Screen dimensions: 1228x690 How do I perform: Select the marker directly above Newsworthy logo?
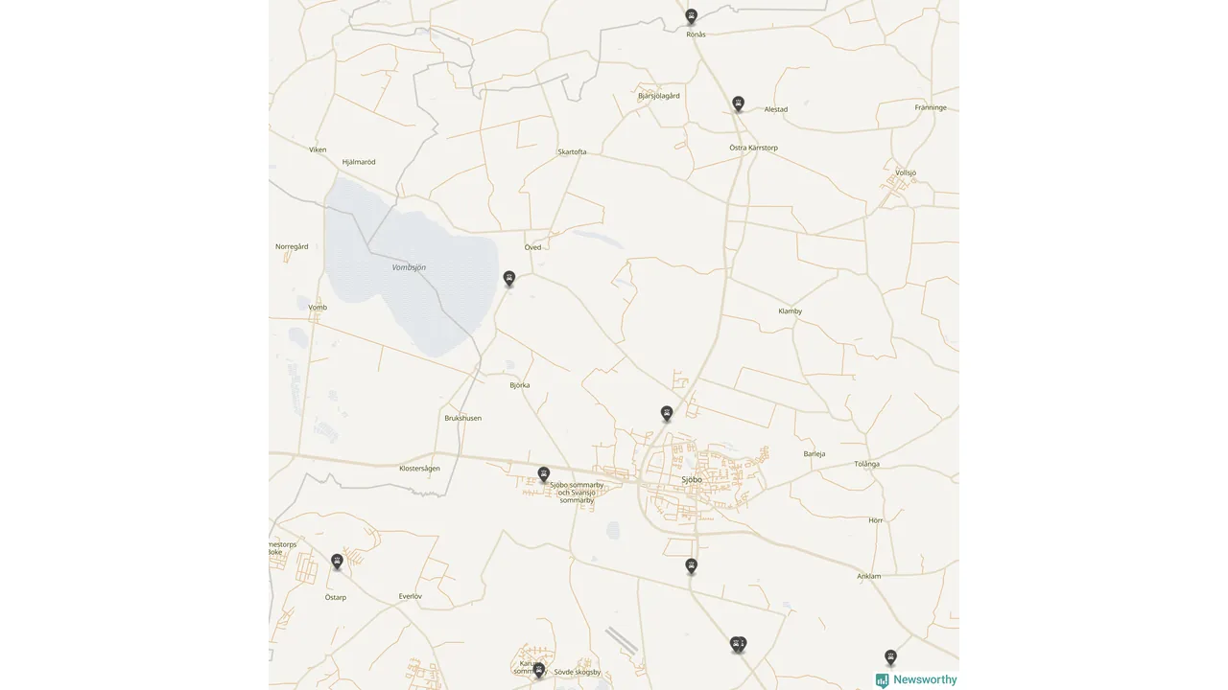(890, 657)
